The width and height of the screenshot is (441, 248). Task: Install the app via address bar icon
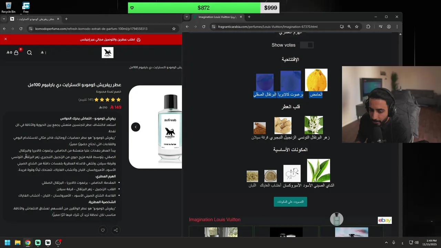(342, 27)
